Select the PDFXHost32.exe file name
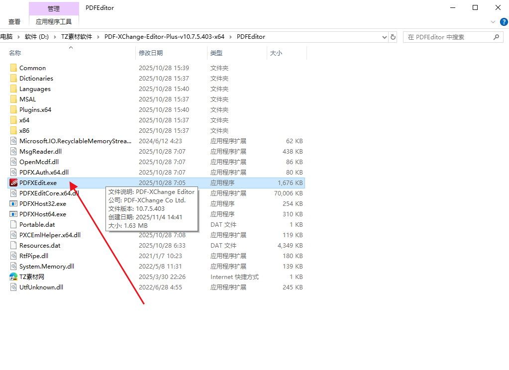509x370 pixels. click(42, 204)
